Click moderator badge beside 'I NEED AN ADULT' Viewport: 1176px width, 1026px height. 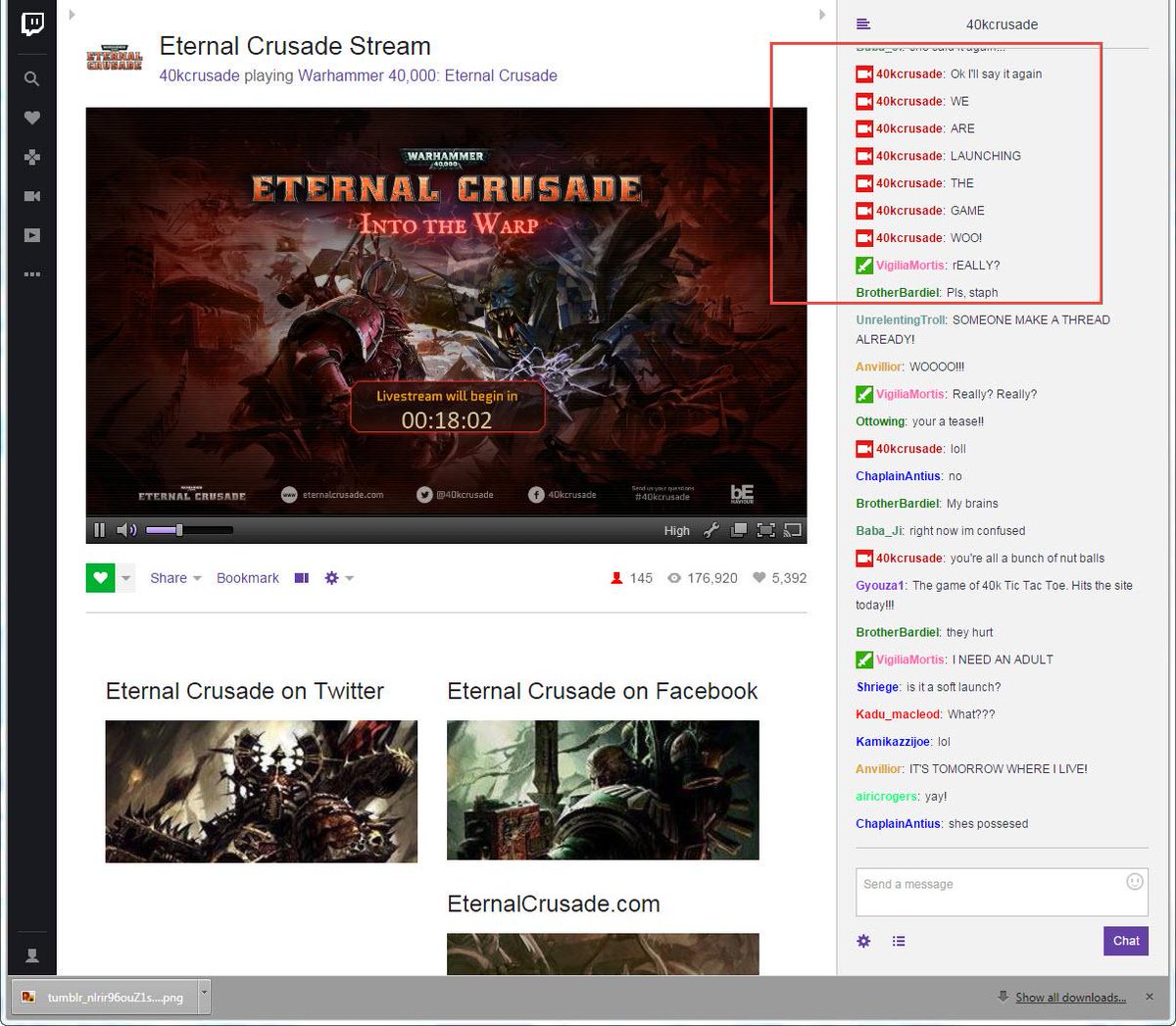point(864,660)
